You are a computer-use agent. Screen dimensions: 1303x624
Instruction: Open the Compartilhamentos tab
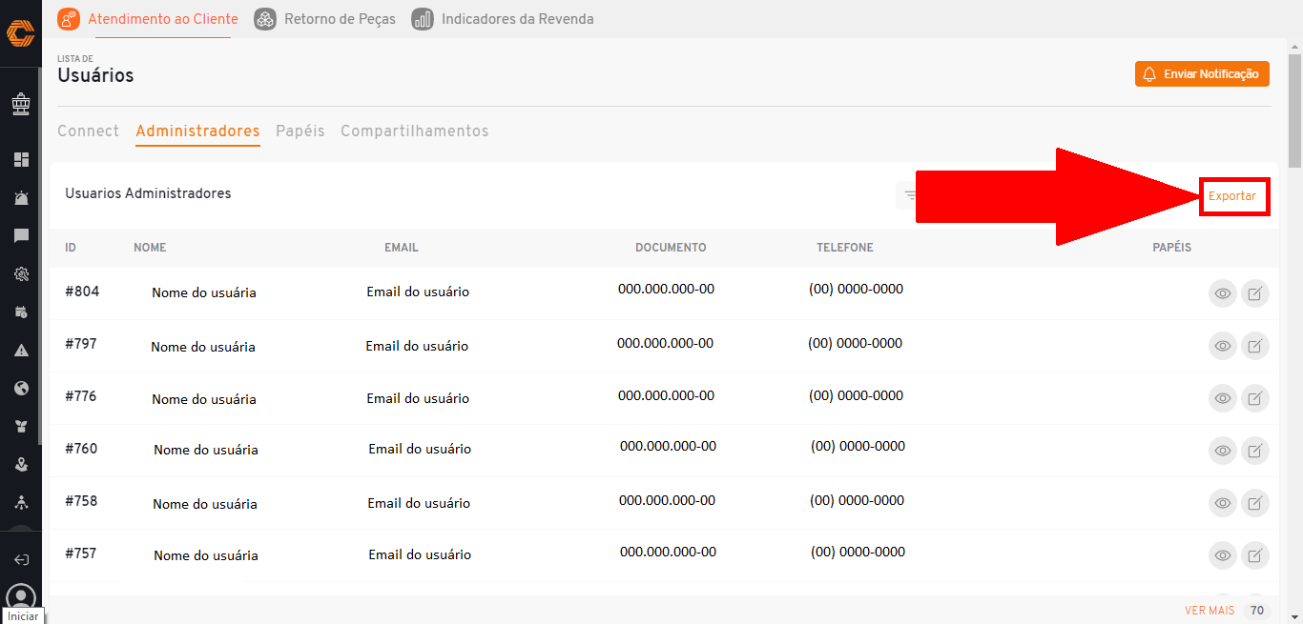click(414, 131)
